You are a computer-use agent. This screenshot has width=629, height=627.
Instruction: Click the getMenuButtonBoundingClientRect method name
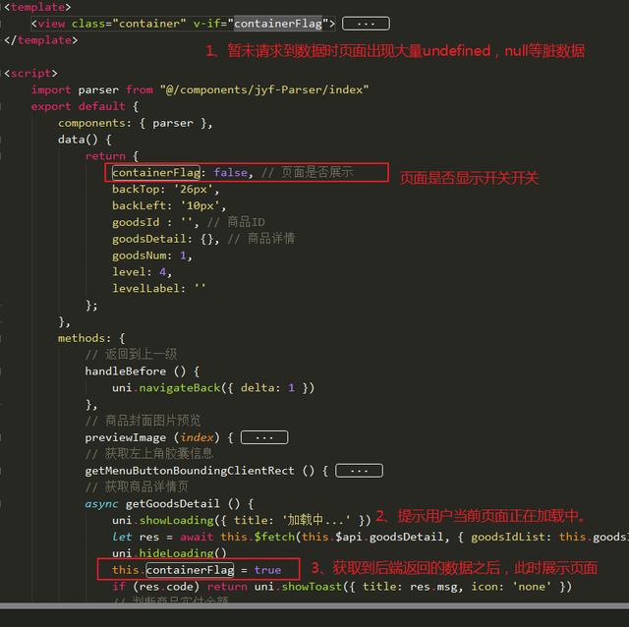click(190, 471)
